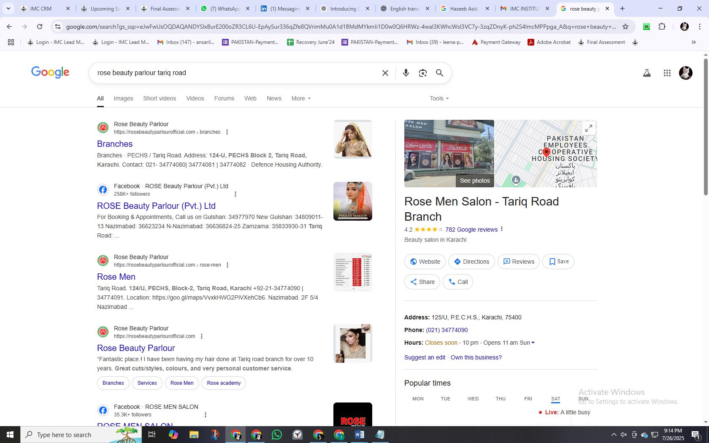Open the Tools dropdown

[439, 98]
